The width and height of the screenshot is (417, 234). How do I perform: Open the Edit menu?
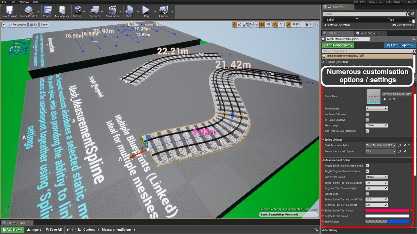point(13,2)
